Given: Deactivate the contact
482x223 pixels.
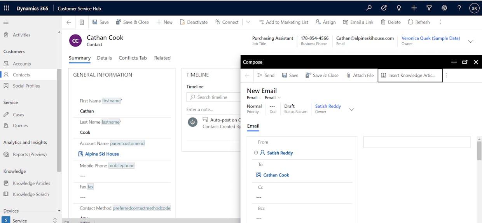Looking at the screenshot, I should pos(194,22).
